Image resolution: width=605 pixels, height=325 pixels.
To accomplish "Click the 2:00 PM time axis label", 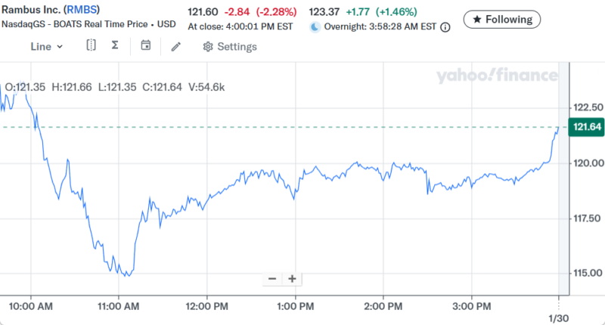I will [383, 306].
